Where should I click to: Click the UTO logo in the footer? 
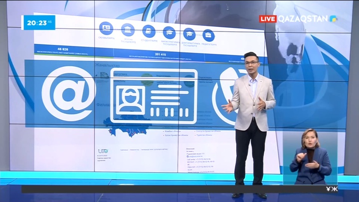point(102,150)
